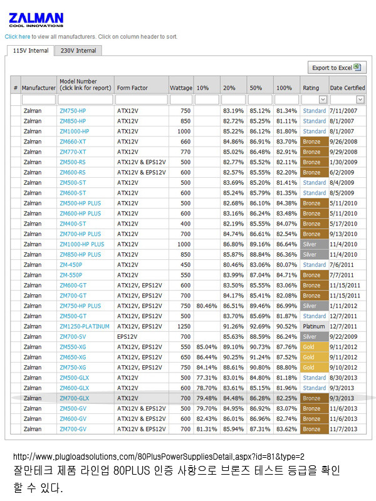Open the ZM600-GV report link
This screenshot has width=376, height=501.
click(73, 419)
